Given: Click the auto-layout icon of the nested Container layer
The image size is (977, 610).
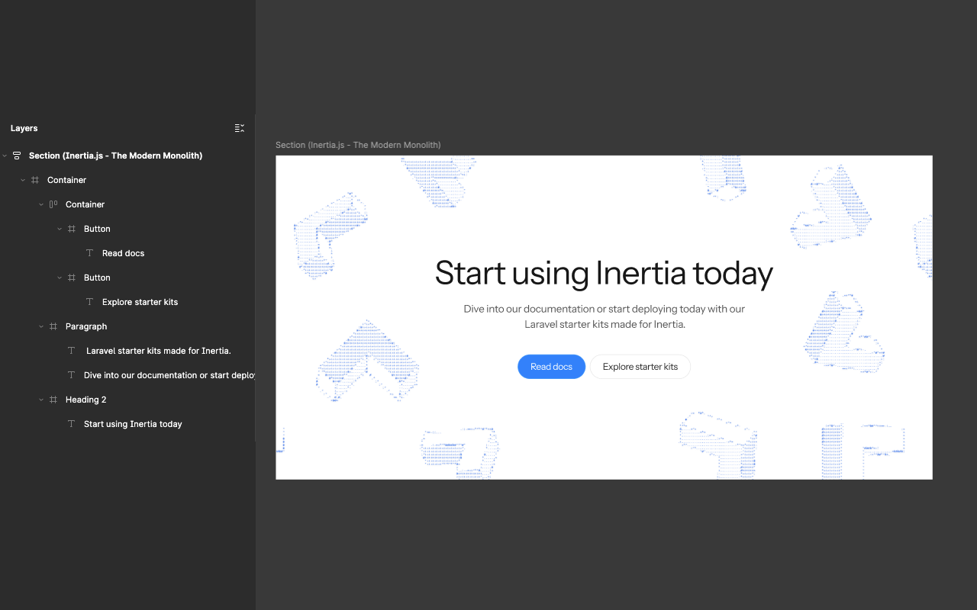Looking at the screenshot, I should click(x=53, y=204).
